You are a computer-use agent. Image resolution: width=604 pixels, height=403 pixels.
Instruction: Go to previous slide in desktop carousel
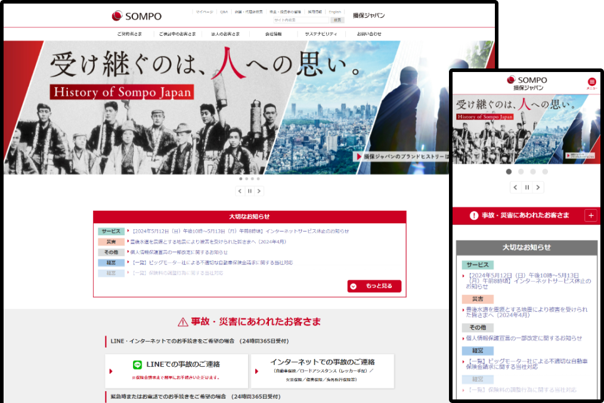click(x=240, y=191)
